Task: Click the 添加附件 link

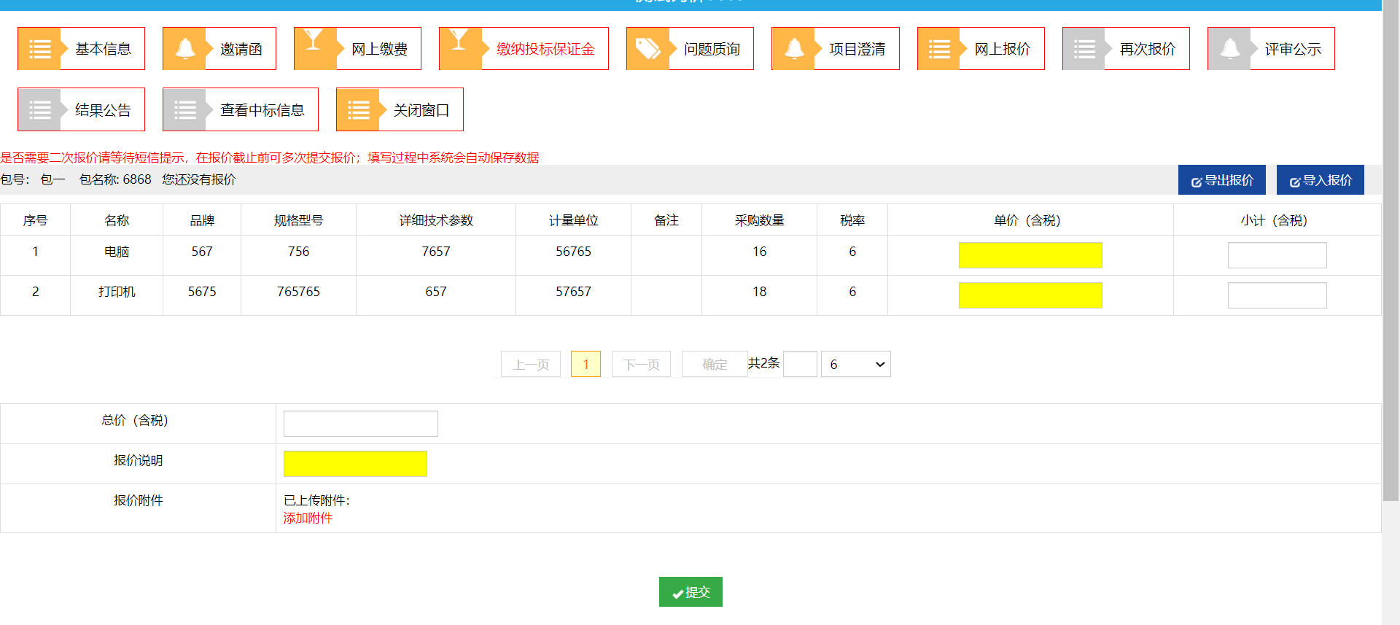Action: (308, 518)
